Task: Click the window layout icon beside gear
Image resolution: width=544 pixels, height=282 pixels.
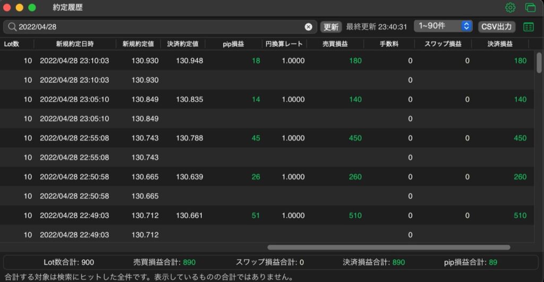Action: click(530, 7)
